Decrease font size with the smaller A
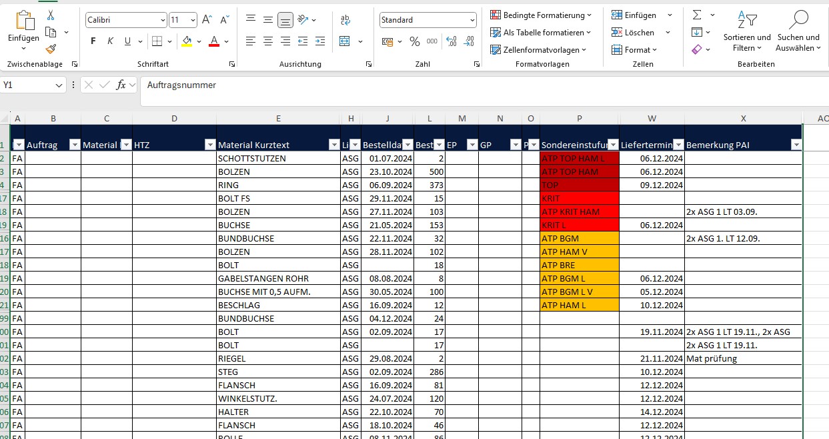The width and height of the screenshot is (829, 439). pyautogui.click(x=225, y=20)
